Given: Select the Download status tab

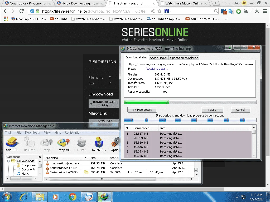Looking at the screenshot, I should click(x=136, y=57).
